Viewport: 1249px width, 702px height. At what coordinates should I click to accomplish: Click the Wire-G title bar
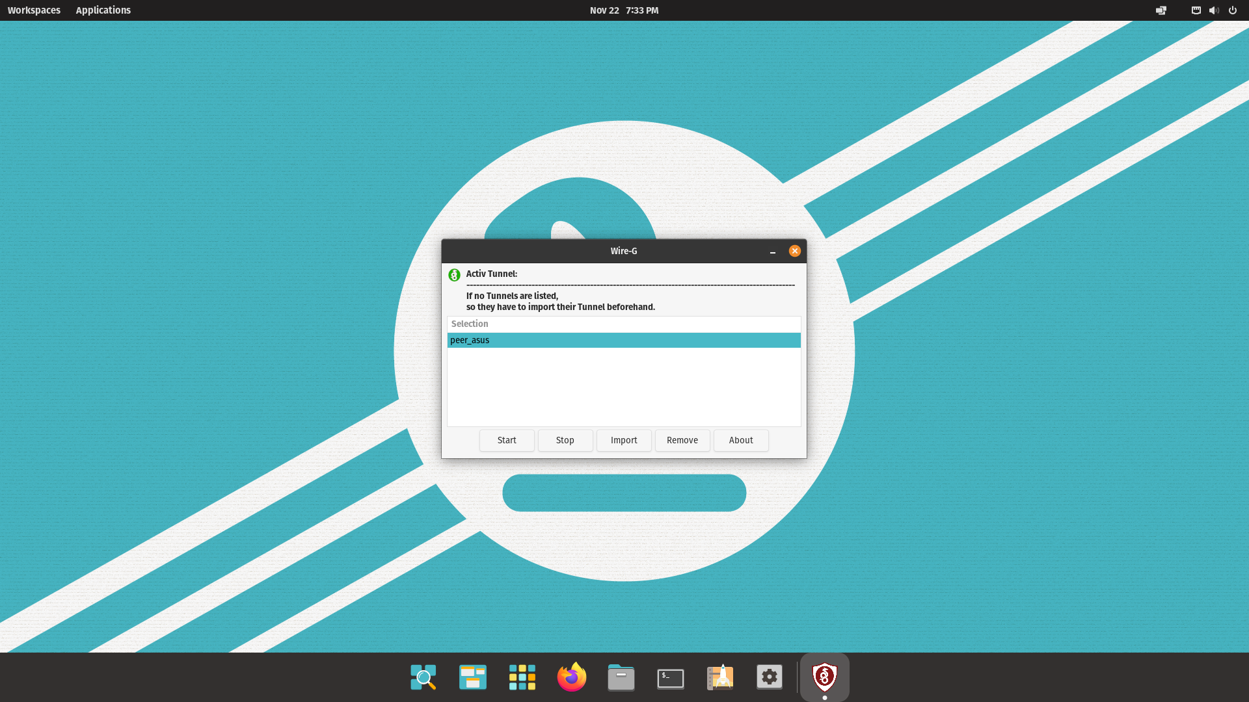[x=624, y=251]
